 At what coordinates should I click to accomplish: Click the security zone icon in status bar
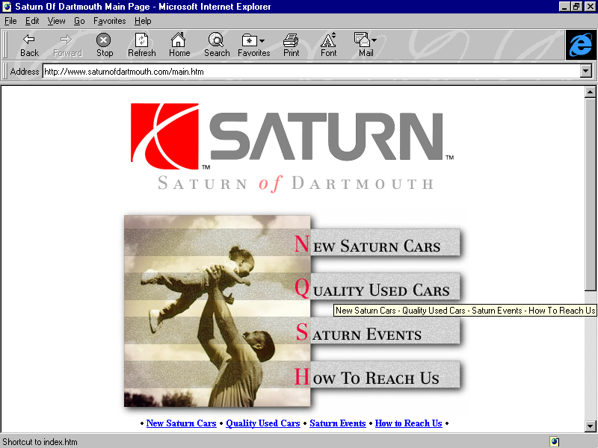554,441
